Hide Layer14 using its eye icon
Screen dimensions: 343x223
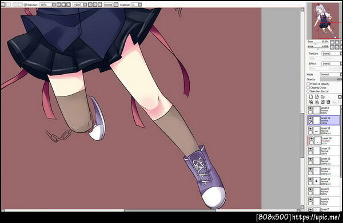[x=312, y=139]
